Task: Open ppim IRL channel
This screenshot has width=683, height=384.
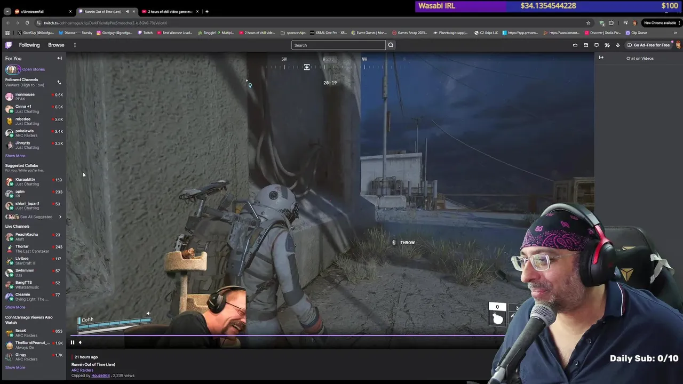Action: [x=33, y=194]
